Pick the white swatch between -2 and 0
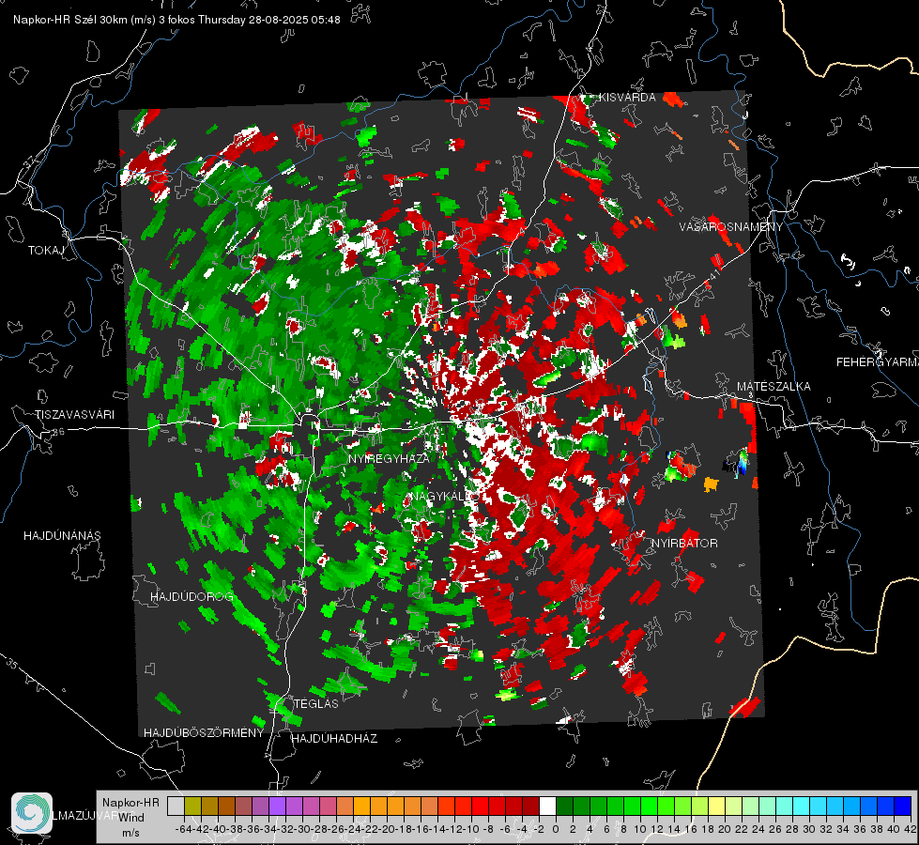Viewport: 919px width, 845px height. pyautogui.click(x=547, y=806)
